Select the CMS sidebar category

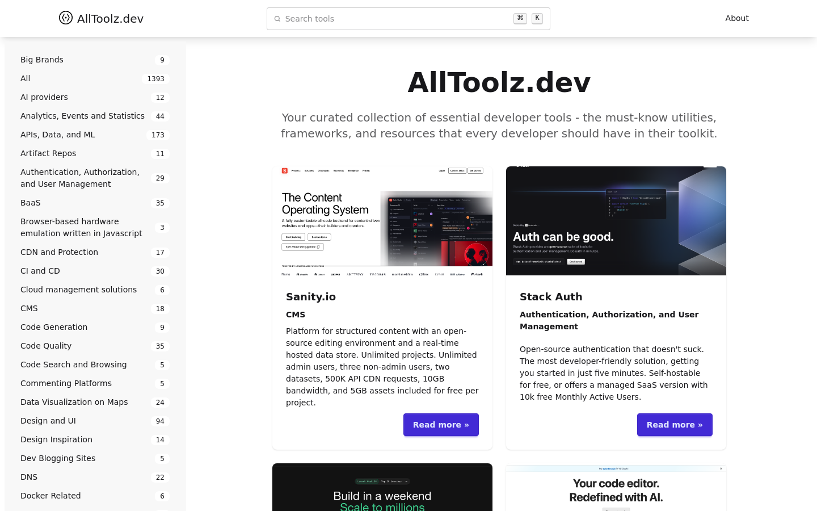(95, 308)
